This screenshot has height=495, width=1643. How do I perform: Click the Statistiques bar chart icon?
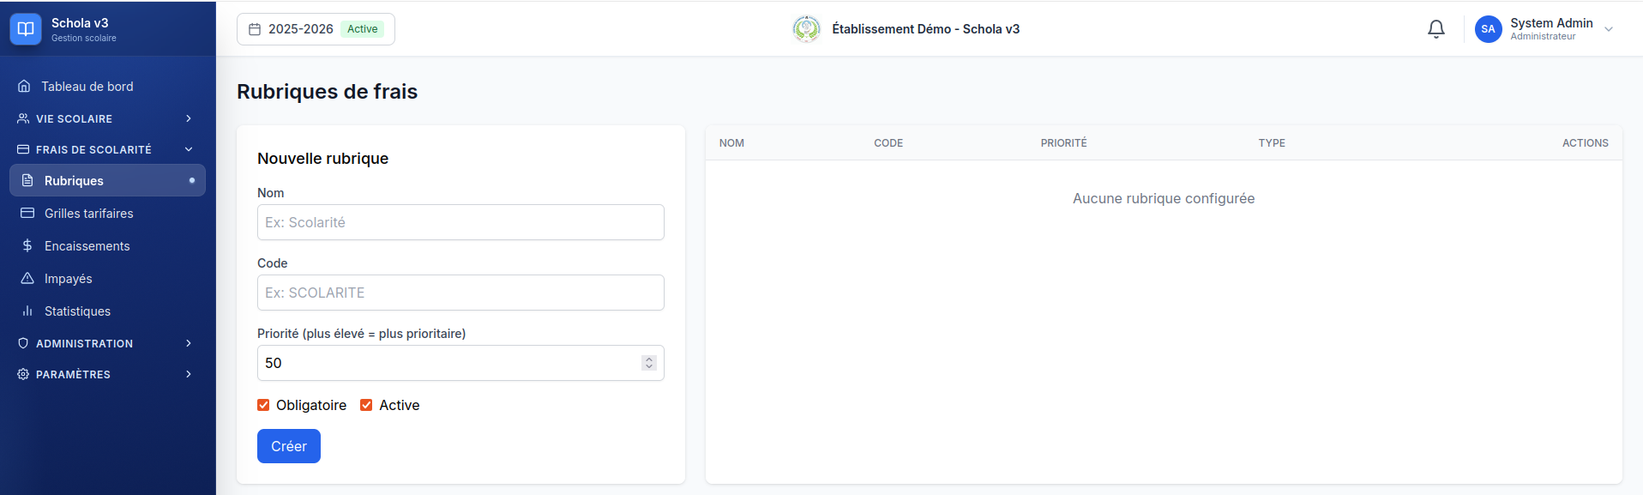point(27,311)
